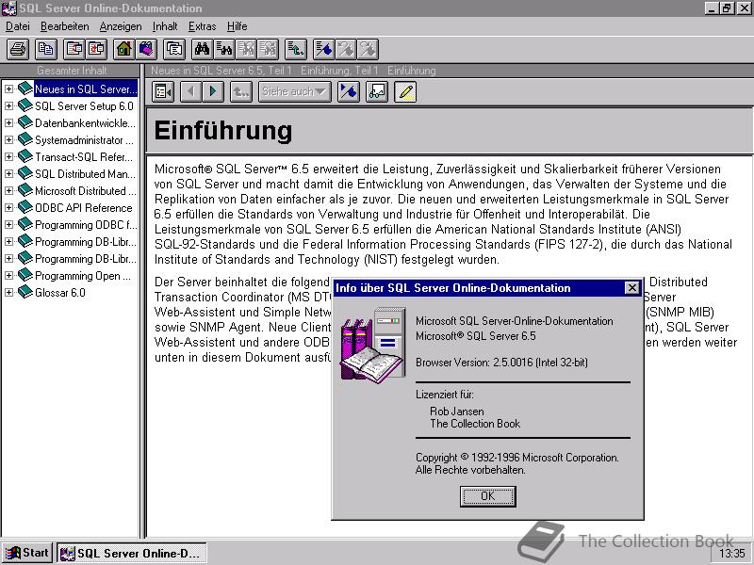Image resolution: width=754 pixels, height=565 pixels.
Task: Click the up-level arrow in topic toolbar
Action: [241, 91]
